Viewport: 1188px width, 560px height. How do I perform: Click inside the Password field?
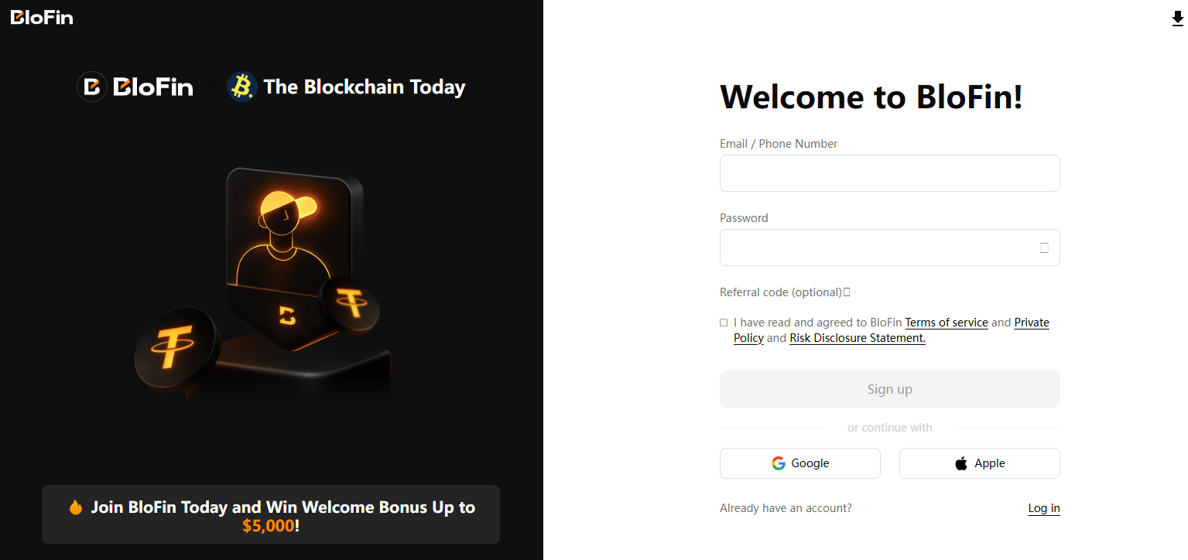[x=875, y=247]
